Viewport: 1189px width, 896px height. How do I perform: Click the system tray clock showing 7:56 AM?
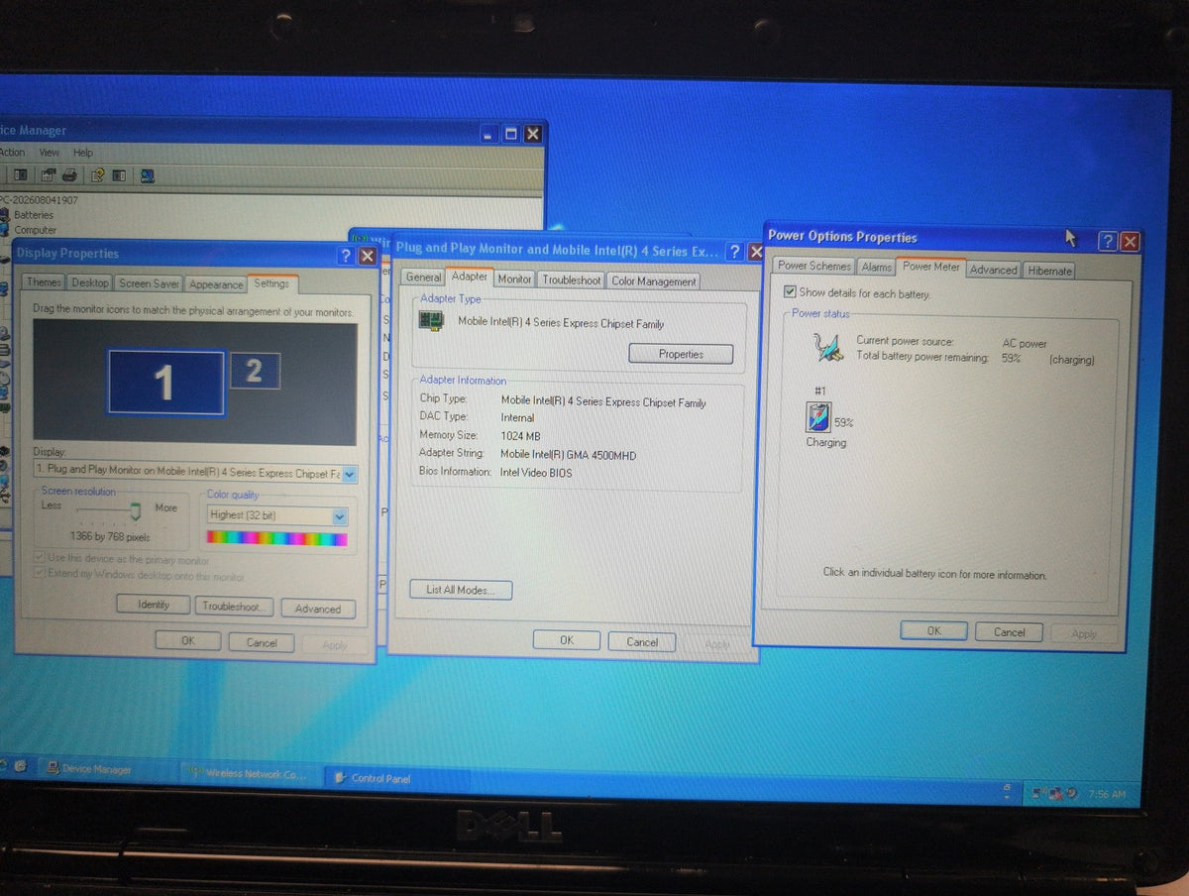(x=1106, y=794)
